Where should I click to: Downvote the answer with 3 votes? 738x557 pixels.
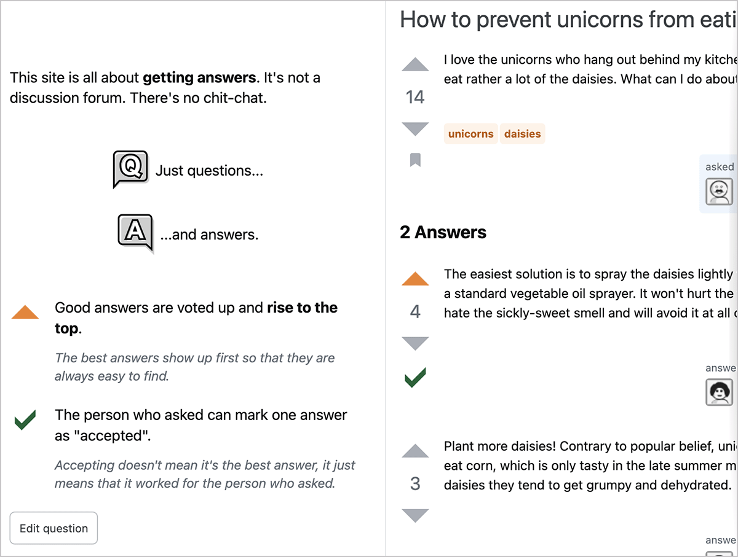(x=415, y=515)
